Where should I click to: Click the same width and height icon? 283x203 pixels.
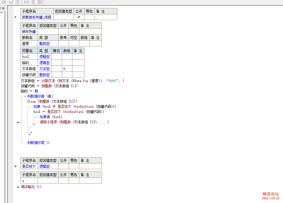pos(40,2)
